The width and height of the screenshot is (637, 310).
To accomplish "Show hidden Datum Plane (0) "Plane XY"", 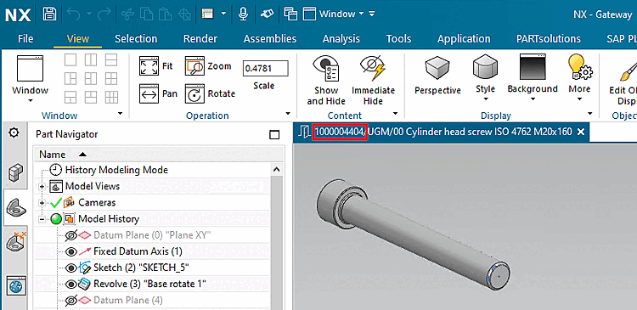I will (x=71, y=235).
